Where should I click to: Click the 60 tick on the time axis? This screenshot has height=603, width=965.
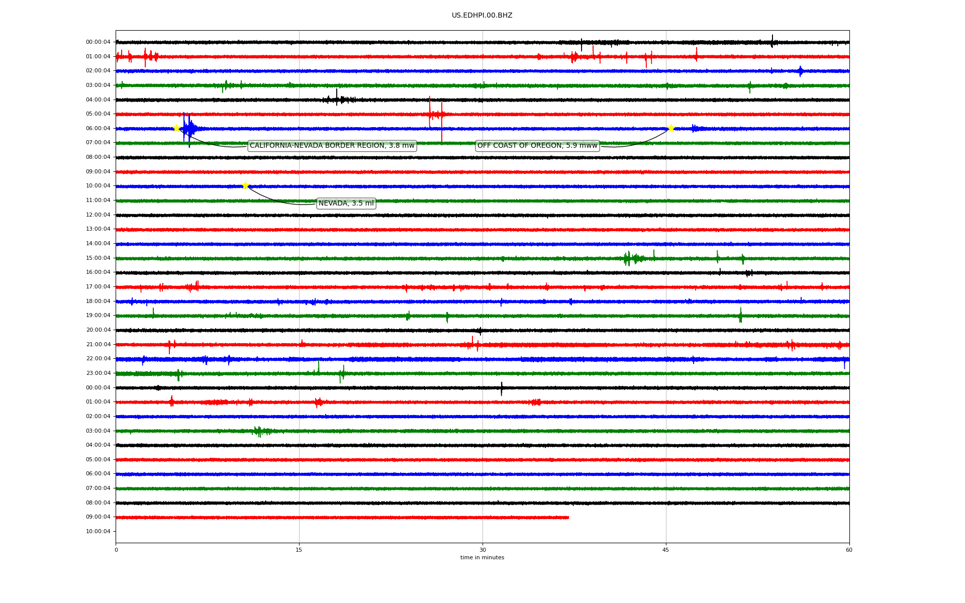click(x=849, y=550)
